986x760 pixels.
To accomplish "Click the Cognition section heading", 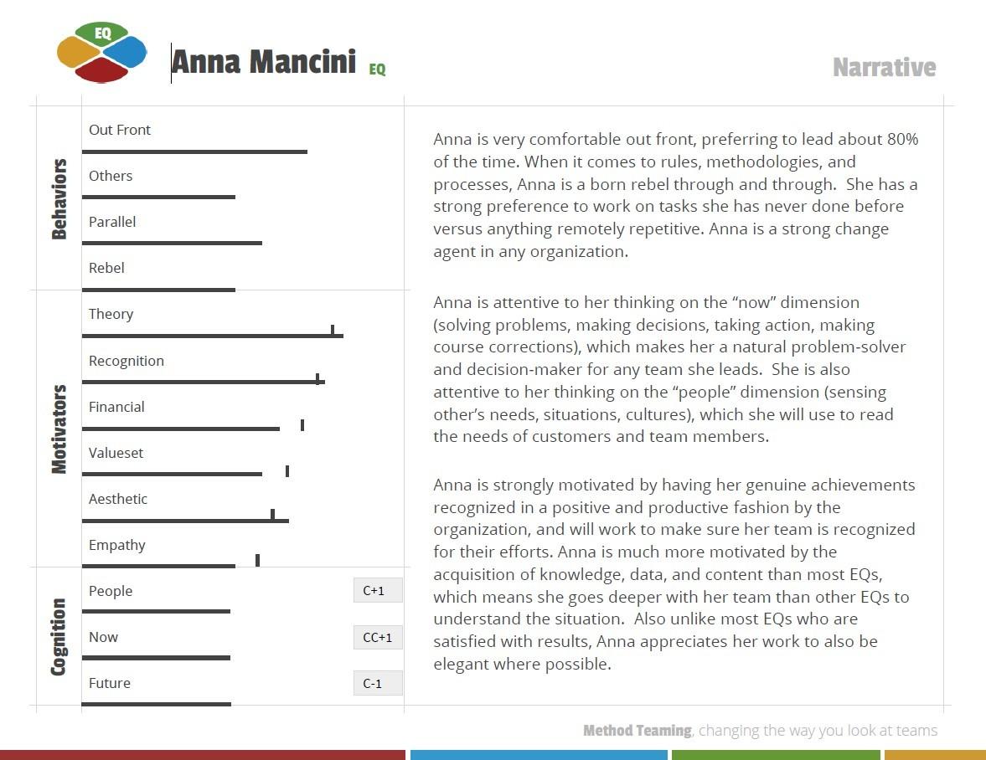I will [59, 637].
